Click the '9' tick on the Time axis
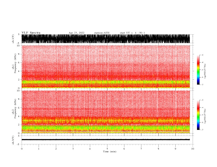This screenshot has height=167, width=217. (x=175, y=149)
